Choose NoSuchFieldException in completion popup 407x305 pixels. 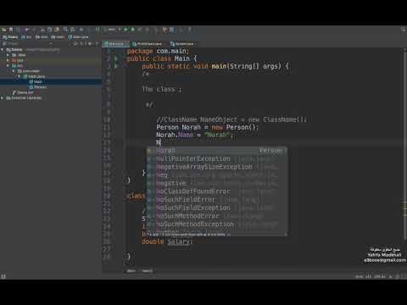217,208
